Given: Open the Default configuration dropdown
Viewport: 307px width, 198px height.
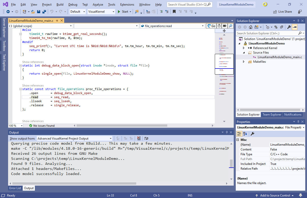Looking at the screenshot, I should coord(77,12).
